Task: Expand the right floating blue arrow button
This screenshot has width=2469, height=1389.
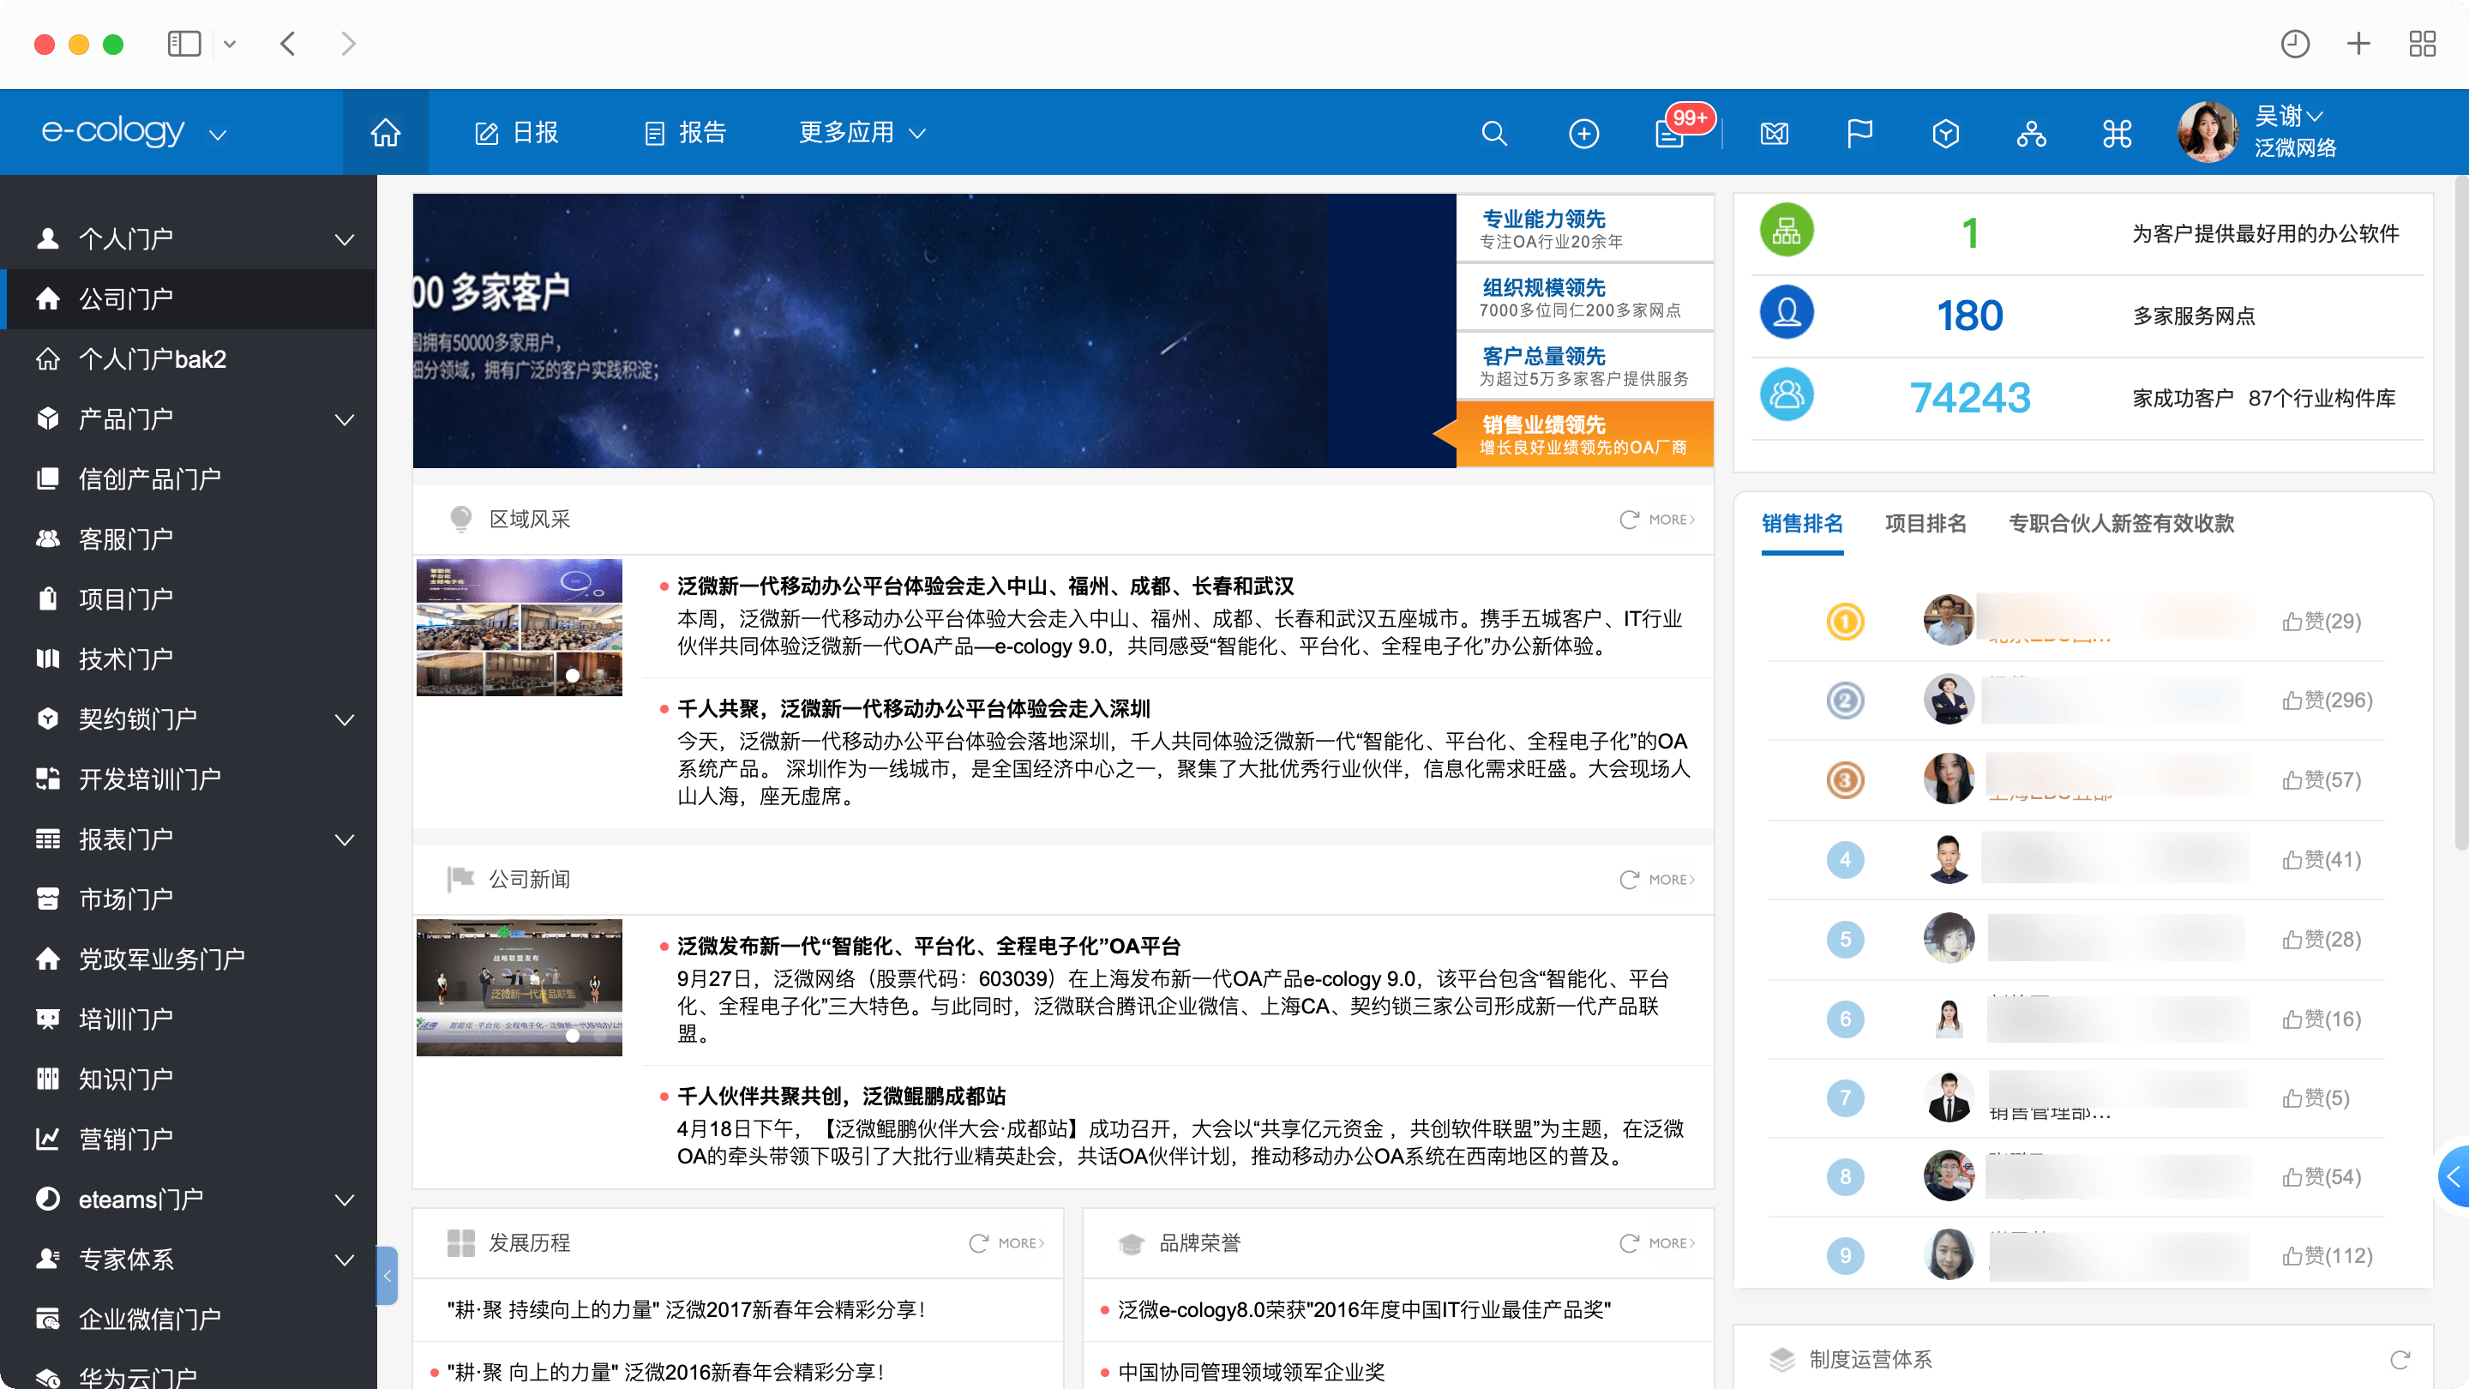Action: tap(2454, 1176)
